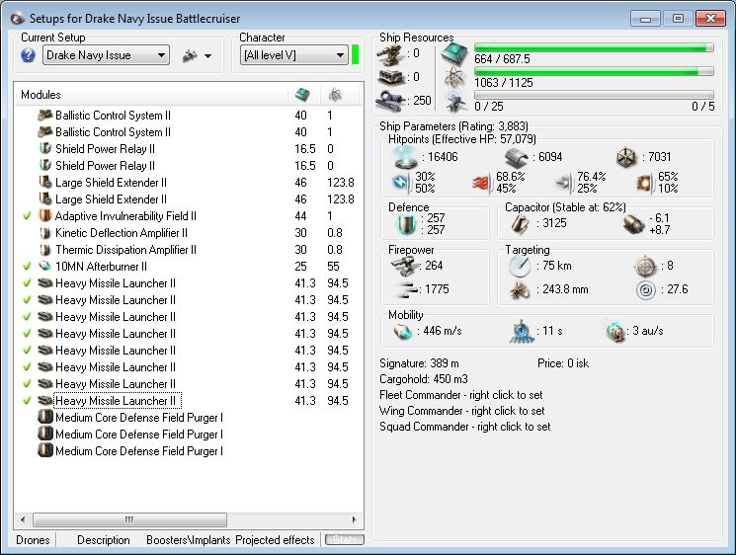Click the Price: 0 isk text
Screen dimensions: 736x555
coord(563,363)
